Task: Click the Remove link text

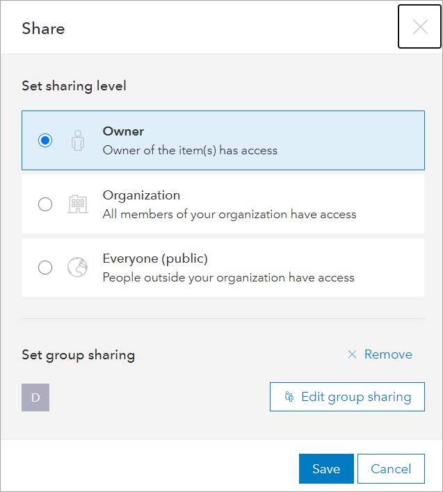Action: [x=388, y=354]
